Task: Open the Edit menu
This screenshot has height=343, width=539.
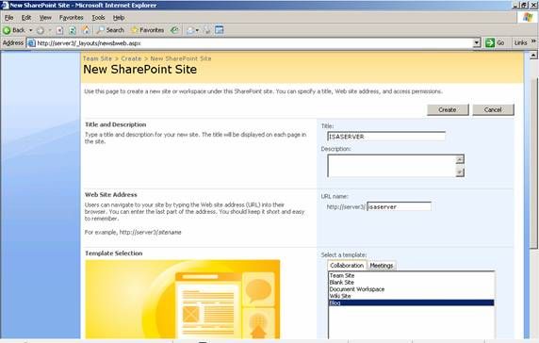Action: (26, 18)
